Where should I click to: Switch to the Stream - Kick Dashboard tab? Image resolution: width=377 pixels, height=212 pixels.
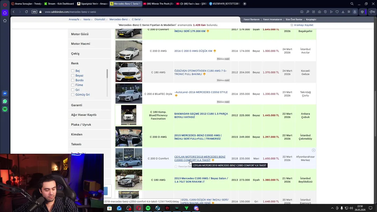point(59,4)
